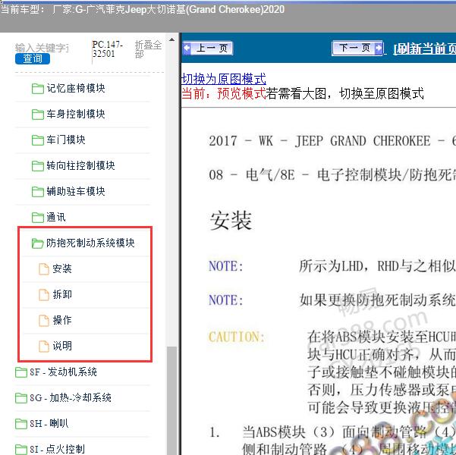Open the 拆卸 page in the tree
The width and height of the screenshot is (456, 455).
pyautogui.click(x=62, y=294)
